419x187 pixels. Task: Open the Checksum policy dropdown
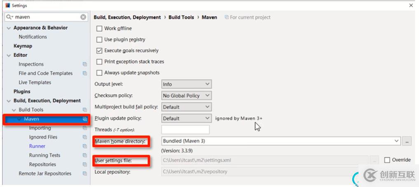(x=186, y=96)
